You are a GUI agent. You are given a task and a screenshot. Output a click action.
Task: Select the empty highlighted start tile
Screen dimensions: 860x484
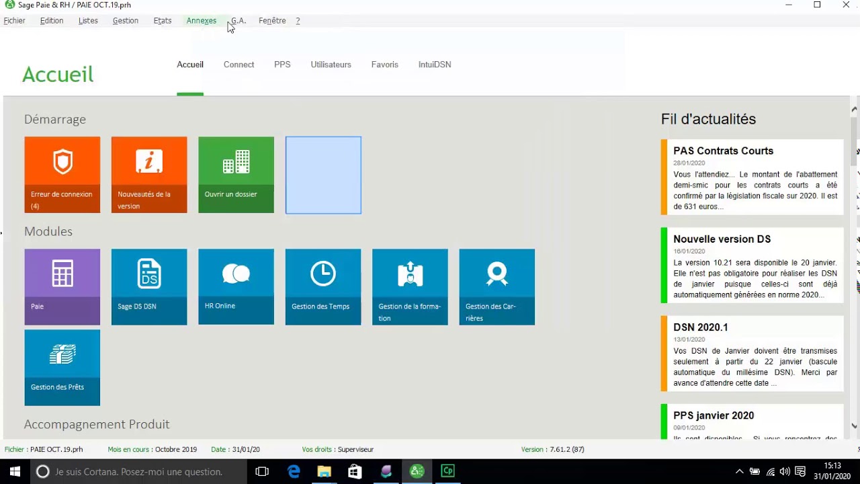click(323, 175)
